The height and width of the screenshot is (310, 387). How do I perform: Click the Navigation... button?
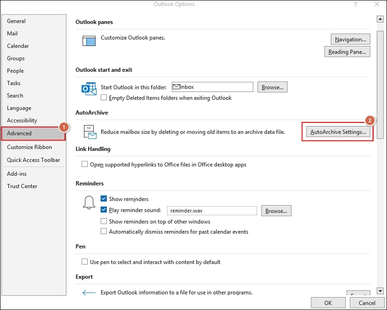pyautogui.click(x=350, y=39)
